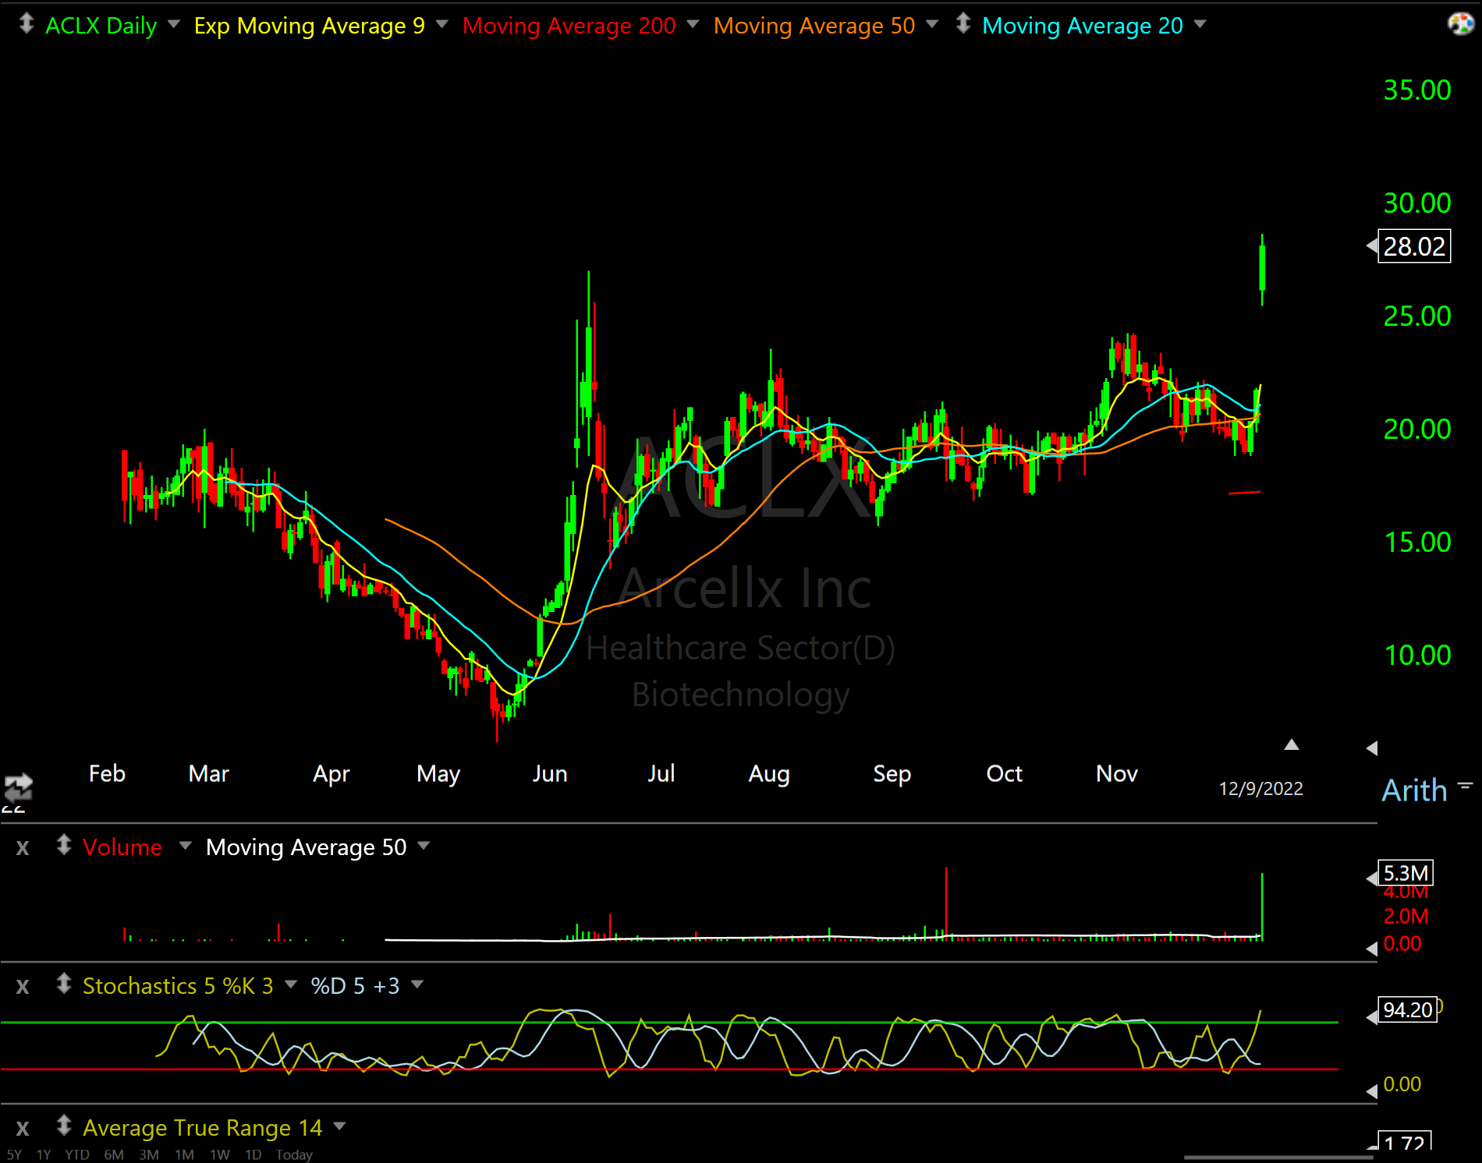Click the ACLX Daily reorder arrows icon
The image size is (1482, 1163).
[x=27, y=23]
